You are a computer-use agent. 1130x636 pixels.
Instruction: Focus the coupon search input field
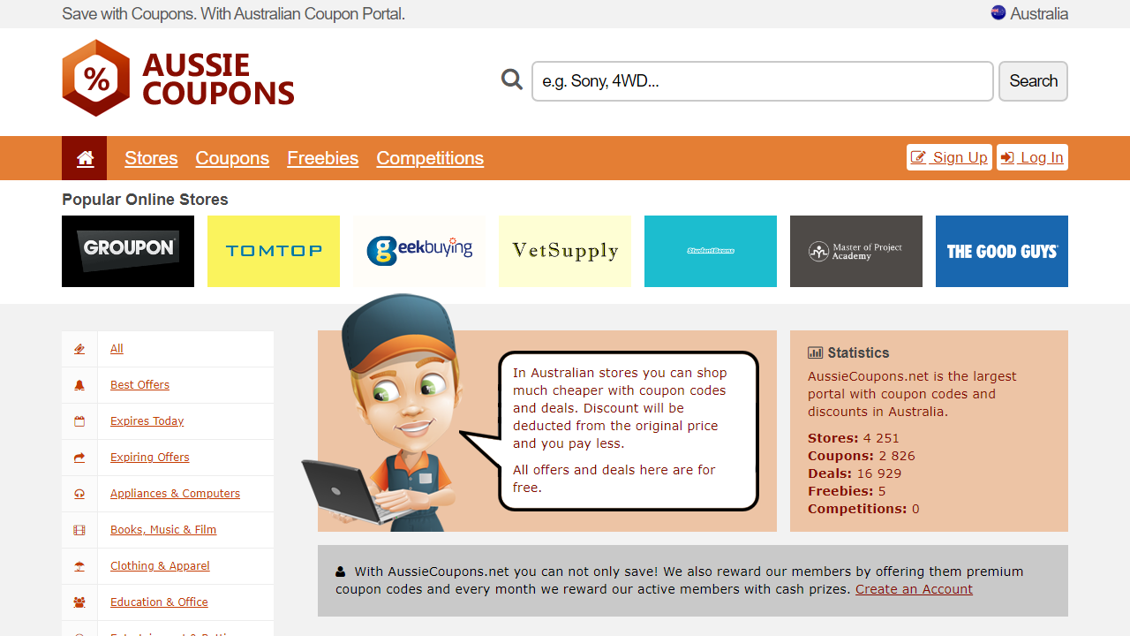coord(763,81)
